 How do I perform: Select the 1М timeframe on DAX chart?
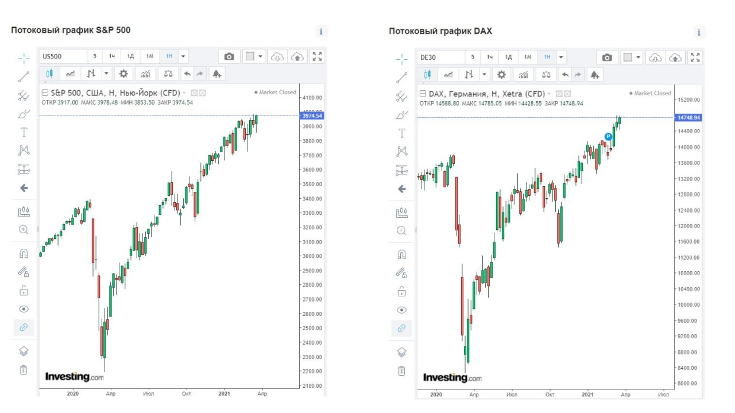[527, 57]
